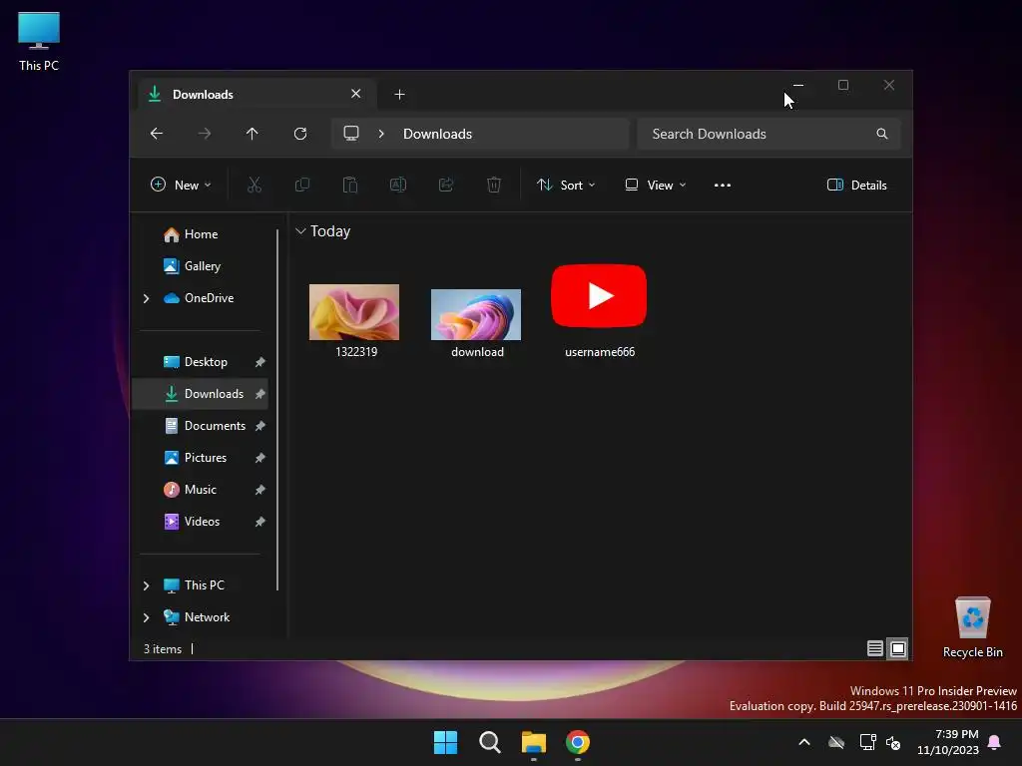
Task: Open Google Chrome from taskbar
Action: tap(578, 742)
